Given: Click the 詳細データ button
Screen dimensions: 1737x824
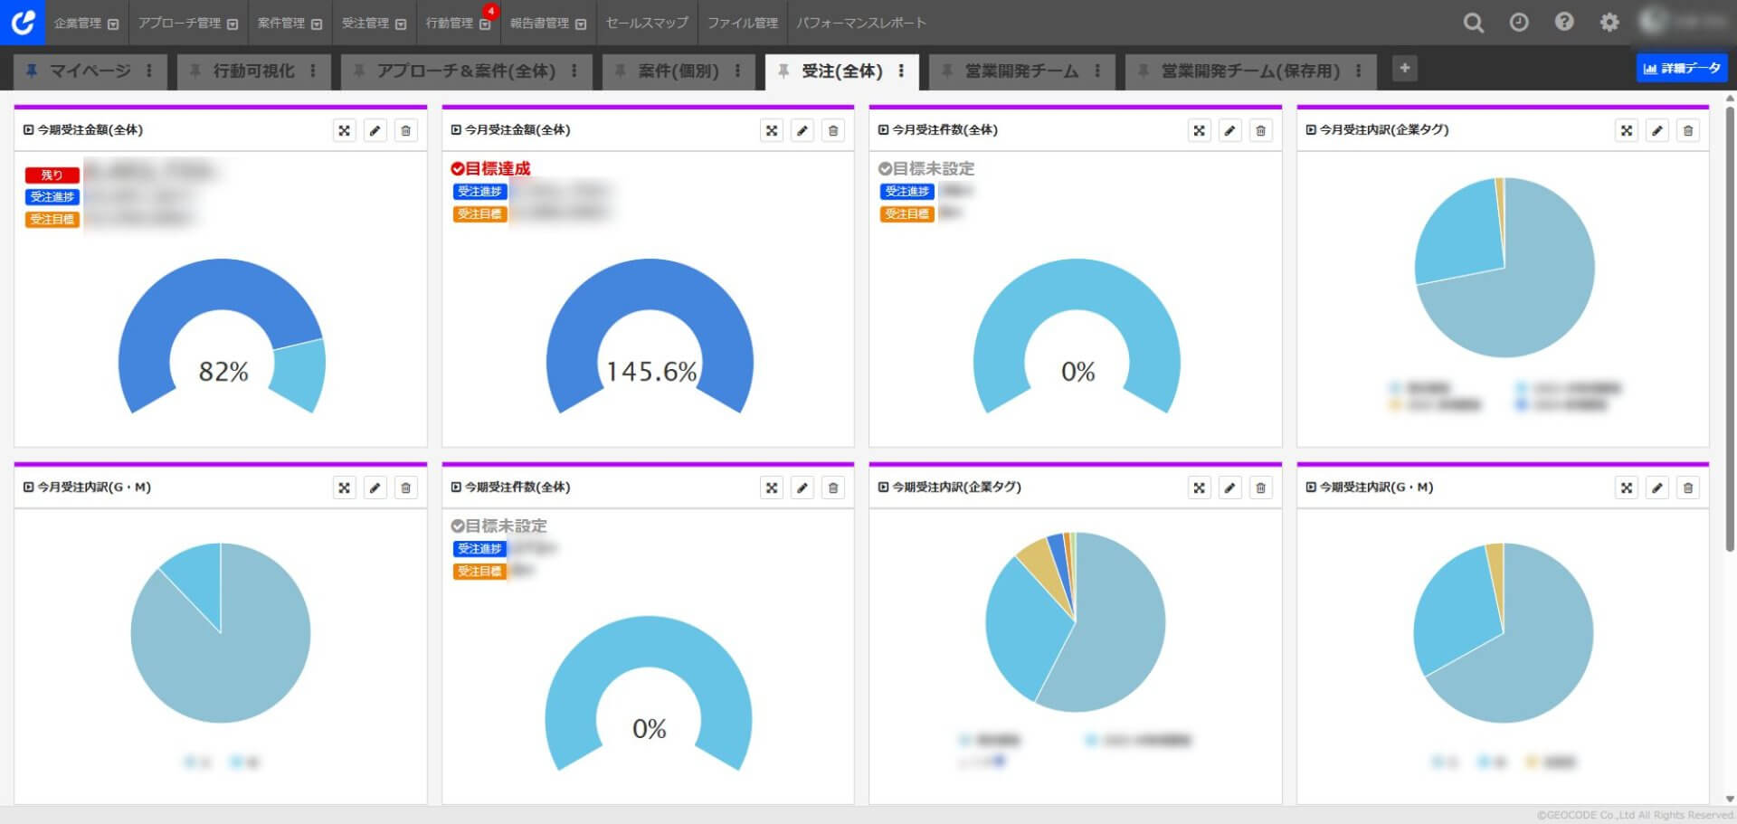Looking at the screenshot, I should (1681, 69).
